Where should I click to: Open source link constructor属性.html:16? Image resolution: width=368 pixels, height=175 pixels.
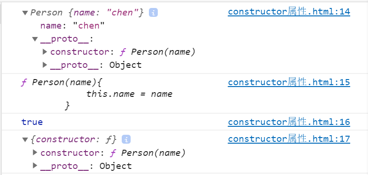[289, 122]
